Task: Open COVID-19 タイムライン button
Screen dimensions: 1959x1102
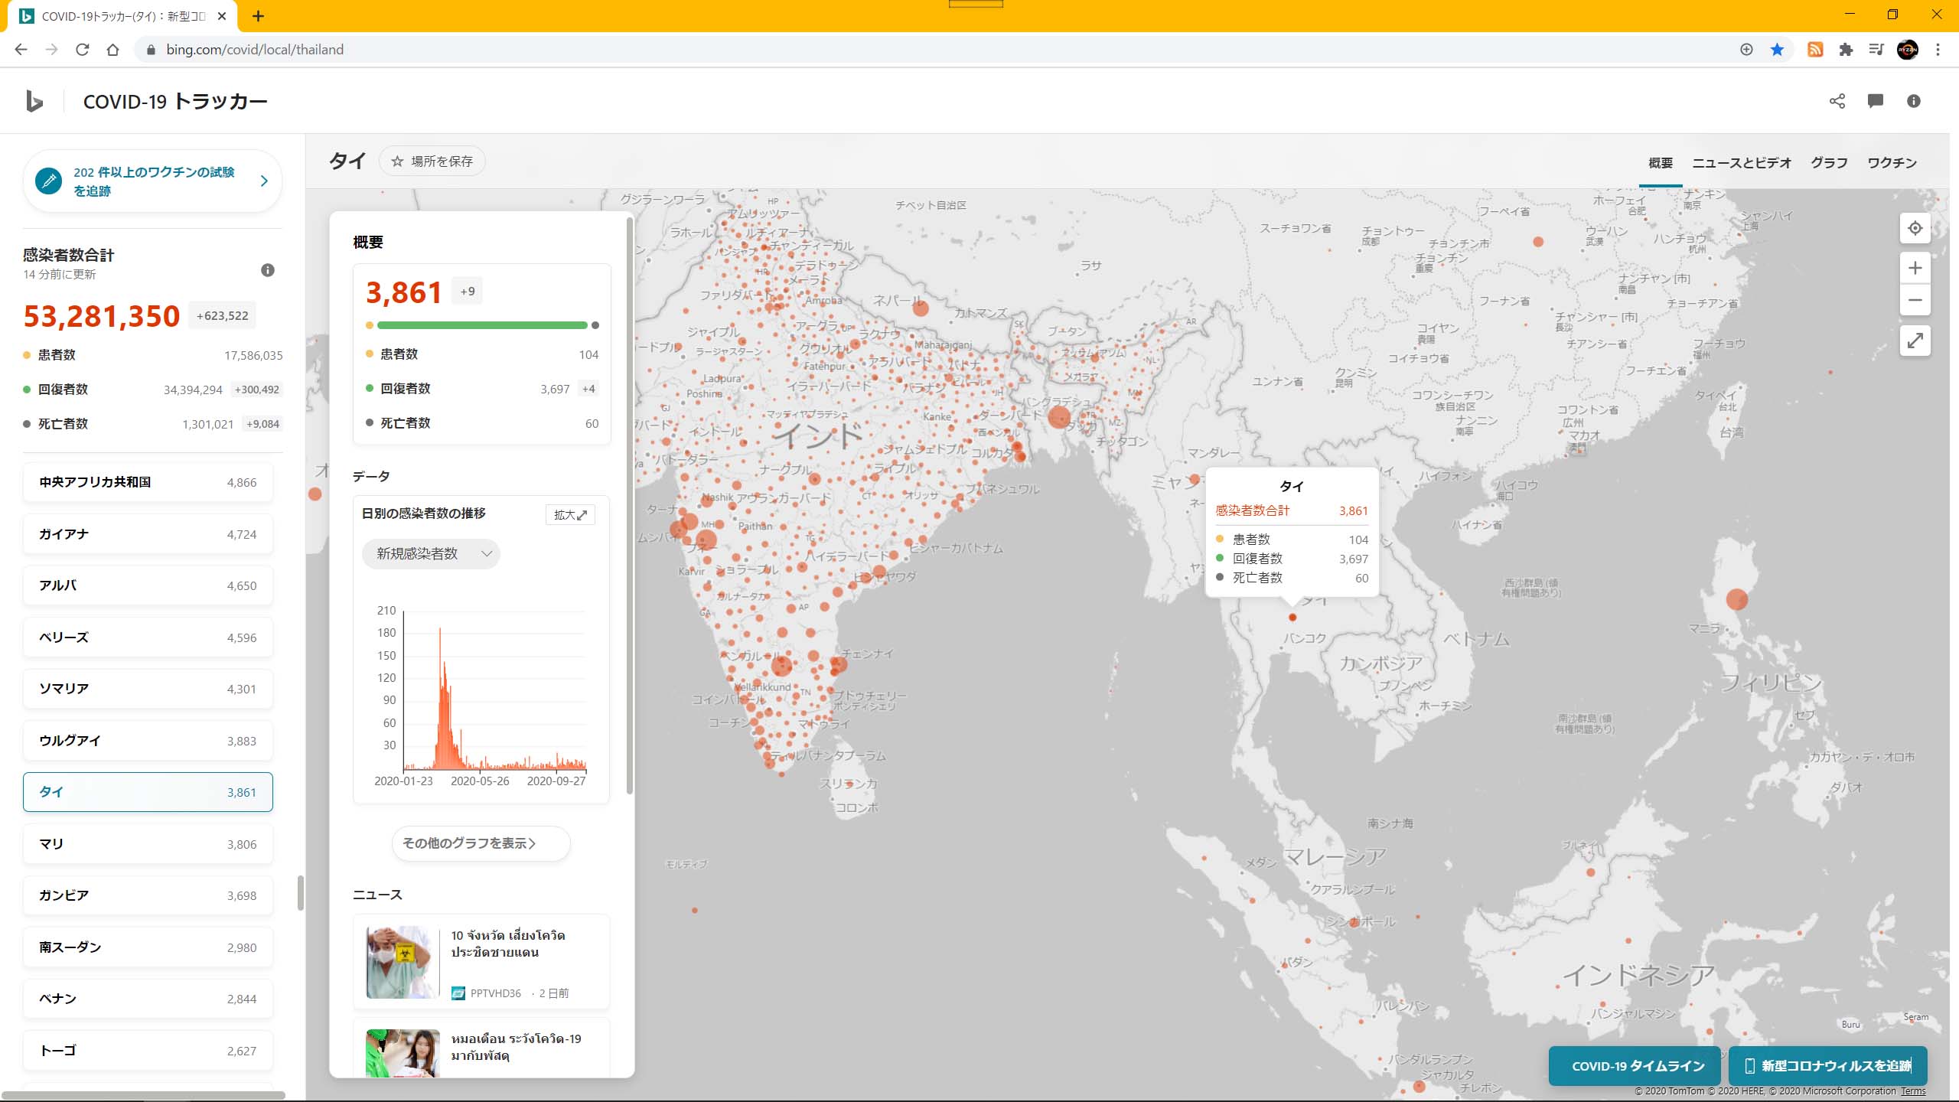Action: coord(1635,1066)
